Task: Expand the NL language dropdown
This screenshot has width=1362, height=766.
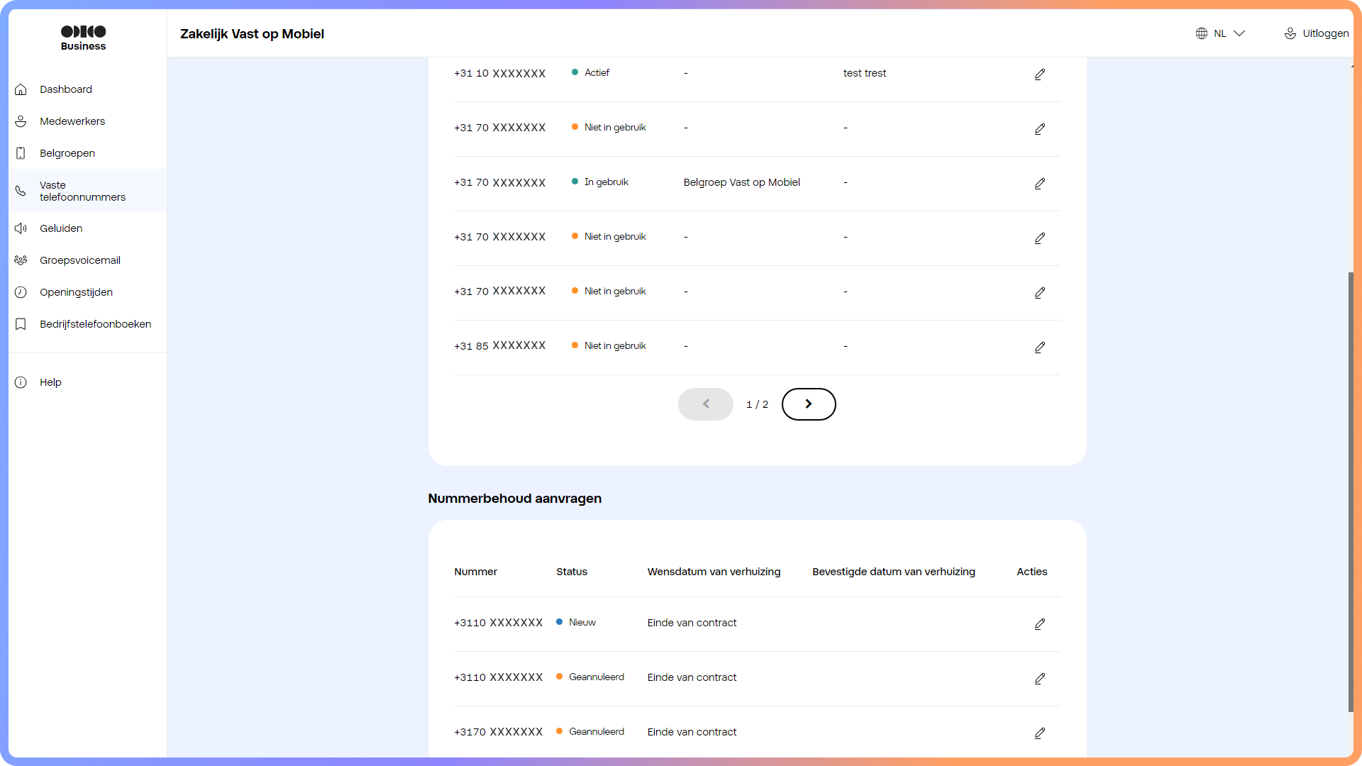Action: pos(1239,33)
